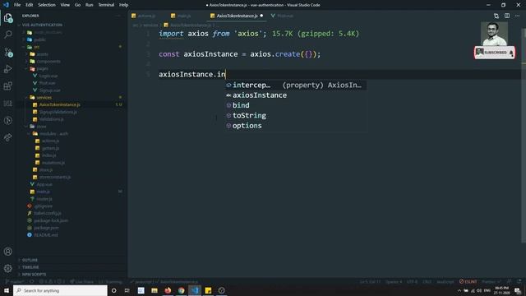Open README.md in explorer
The width and height of the screenshot is (526, 296).
click(46, 235)
